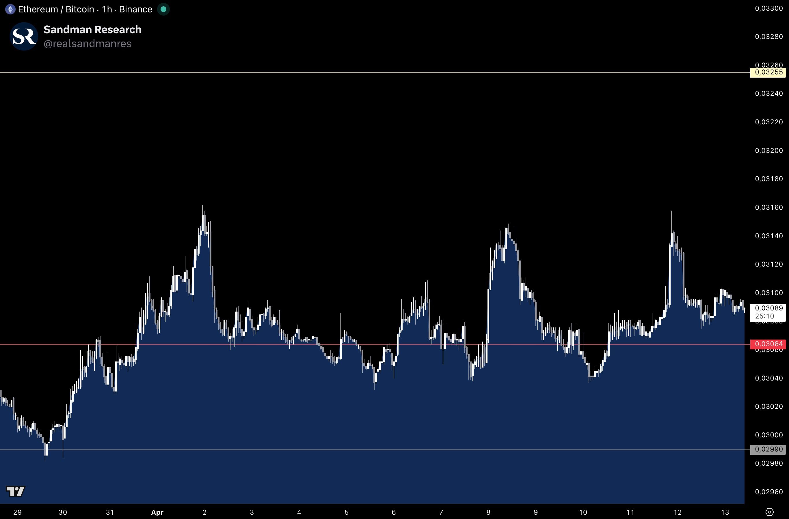Open chart settings gear icon
The height and width of the screenshot is (519, 789).
770,512
